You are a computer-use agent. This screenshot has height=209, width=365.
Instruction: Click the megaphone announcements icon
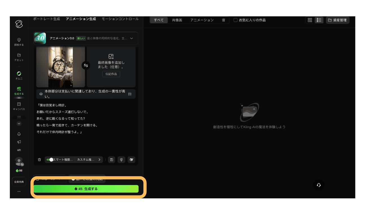(19, 142)
